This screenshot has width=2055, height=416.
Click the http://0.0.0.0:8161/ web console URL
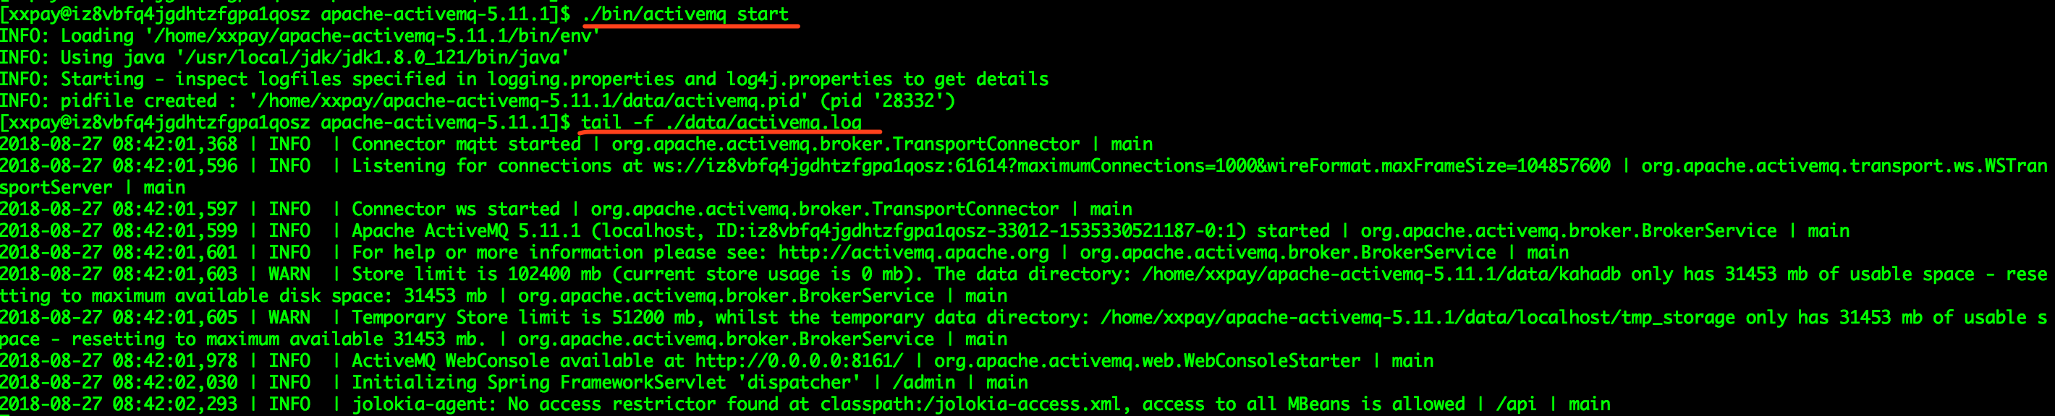click(799, 361)
